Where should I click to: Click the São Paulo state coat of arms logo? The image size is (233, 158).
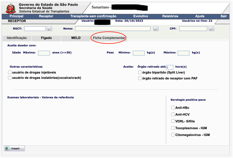pyautogui.click(x=11, y=8)
